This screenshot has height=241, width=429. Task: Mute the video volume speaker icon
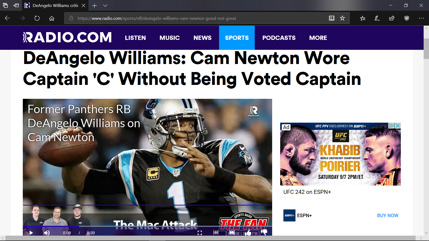47,233
